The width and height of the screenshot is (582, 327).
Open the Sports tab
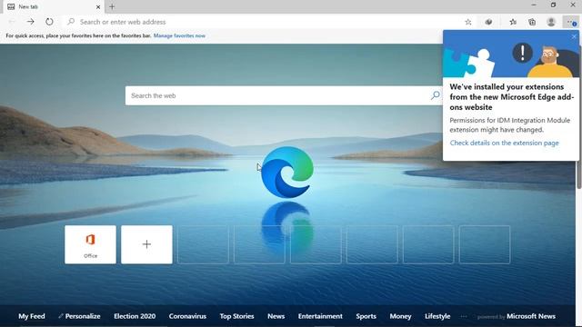[x=366, y=316]
